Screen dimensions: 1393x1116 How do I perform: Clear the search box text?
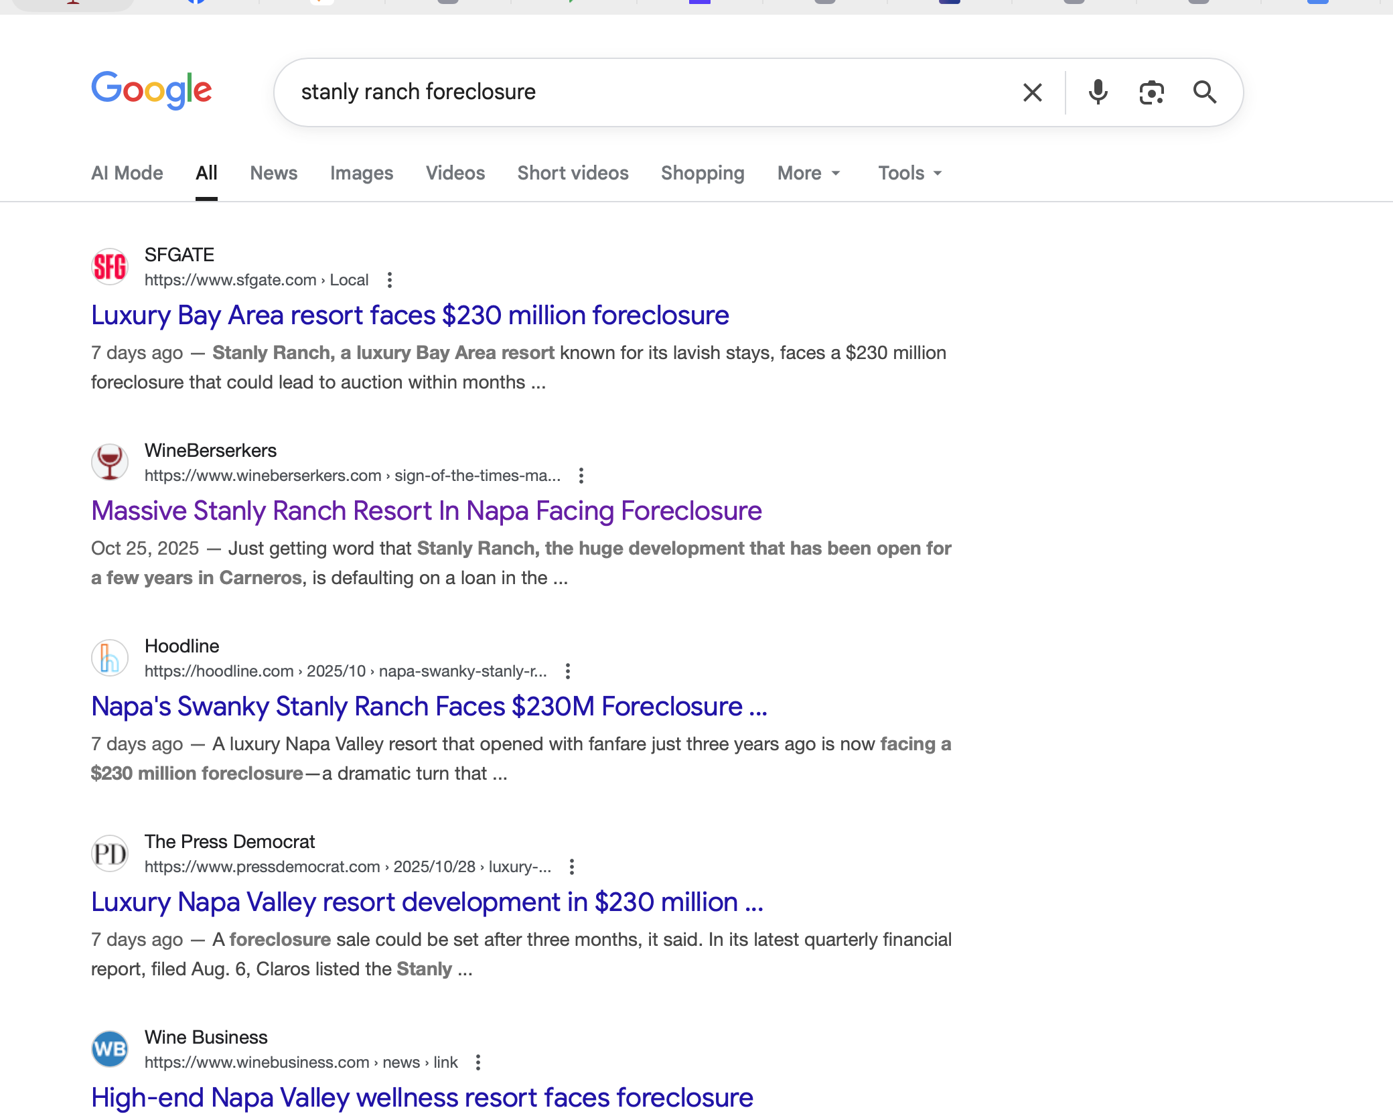point(1032,92)
